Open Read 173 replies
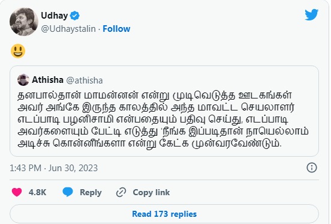 click(x=164, y=214)
